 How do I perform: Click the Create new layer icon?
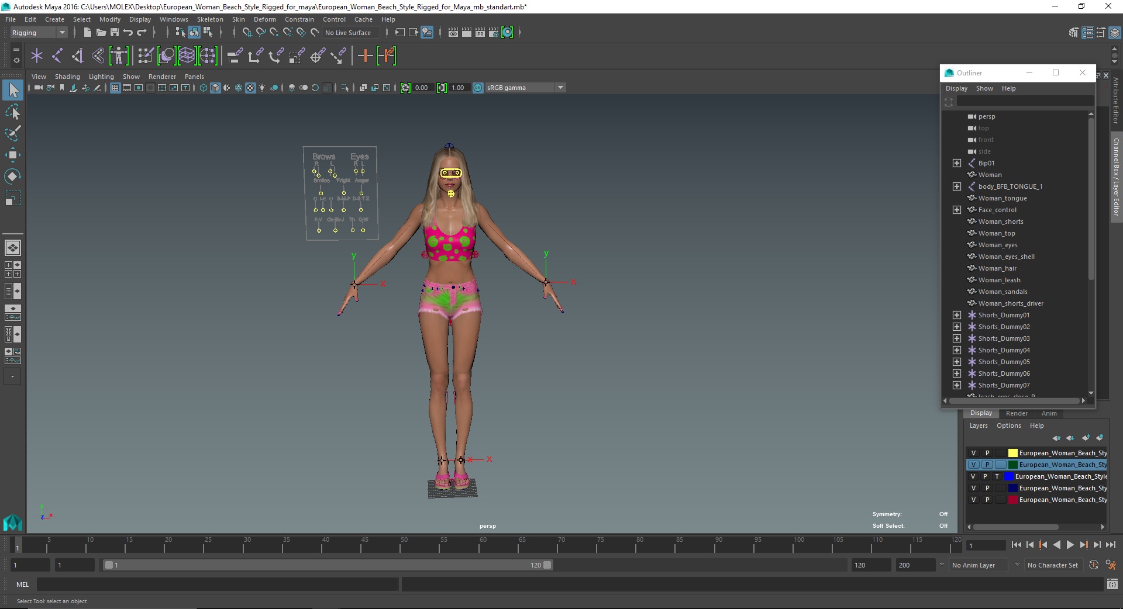tap(1086, 438)
